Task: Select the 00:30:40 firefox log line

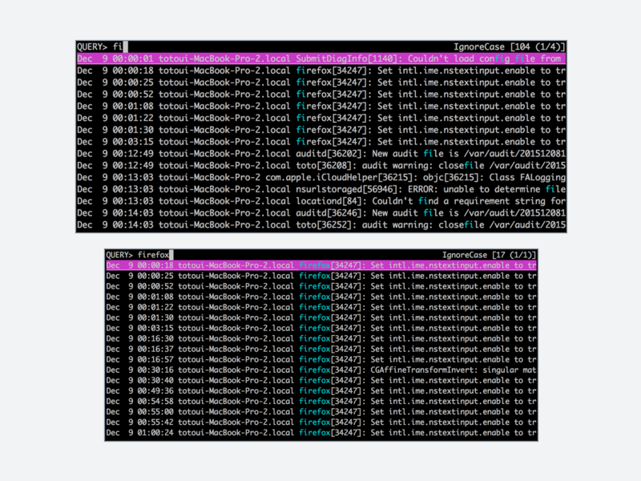Action: coord(321,380)
